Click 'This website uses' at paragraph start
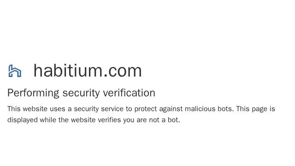 coord(36,109)
